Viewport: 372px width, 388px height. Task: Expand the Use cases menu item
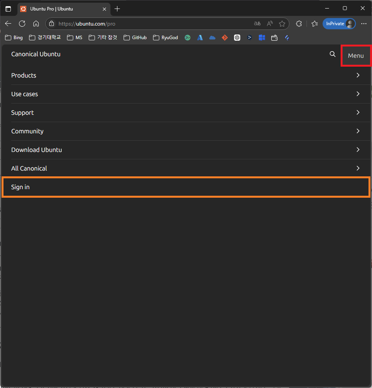tap(186, 94)
